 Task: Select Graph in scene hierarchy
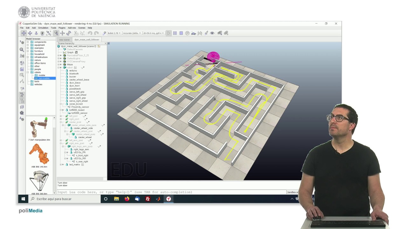(70, 52)
